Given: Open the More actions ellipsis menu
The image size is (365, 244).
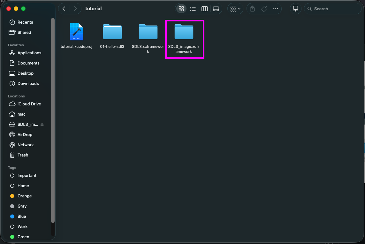Looking at the screenshot, I should pos(276,9).
